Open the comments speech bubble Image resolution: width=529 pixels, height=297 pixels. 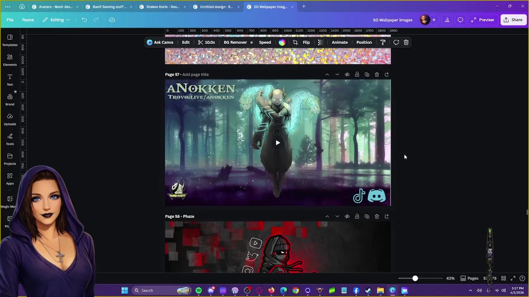point(460,20)
